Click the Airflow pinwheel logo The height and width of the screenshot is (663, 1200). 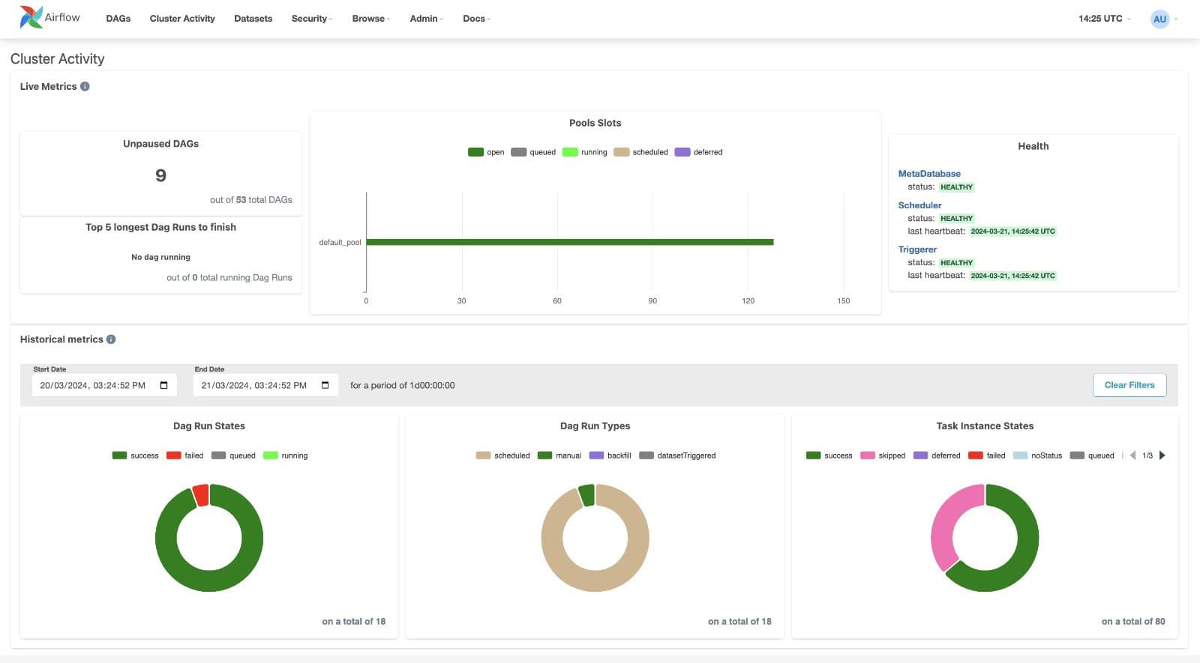(x=31, y=17)
